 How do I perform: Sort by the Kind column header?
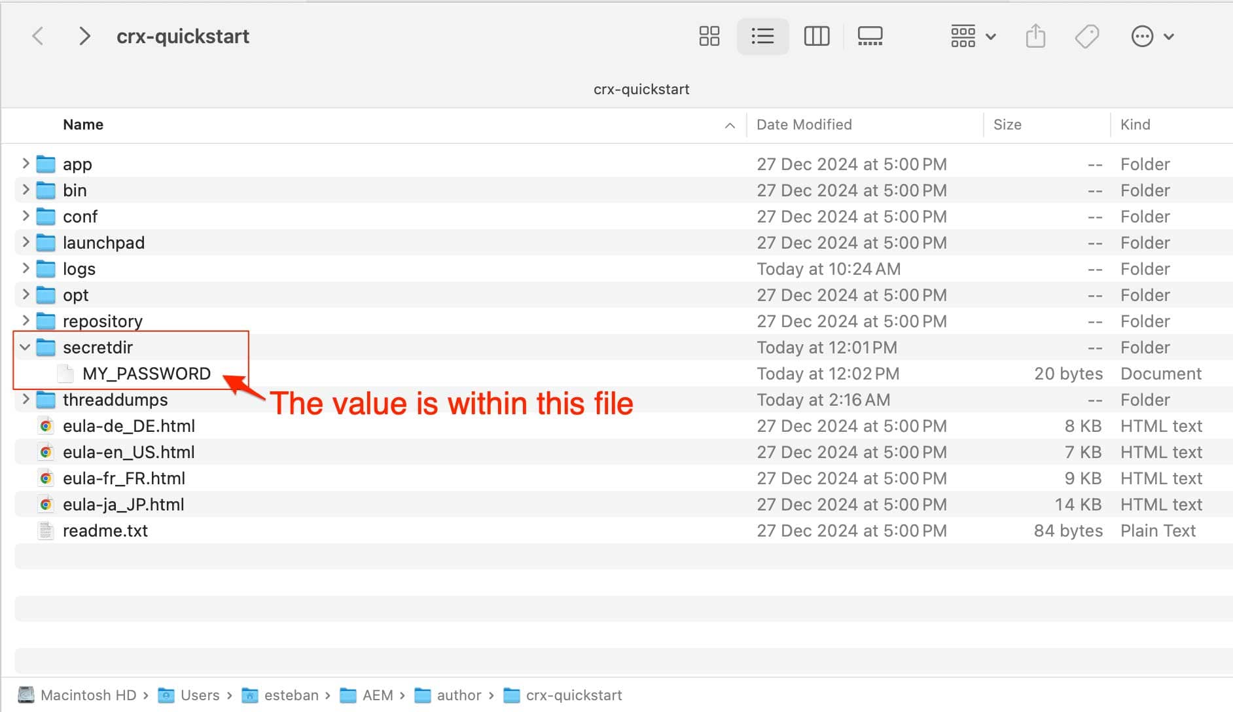[1135, 124]
